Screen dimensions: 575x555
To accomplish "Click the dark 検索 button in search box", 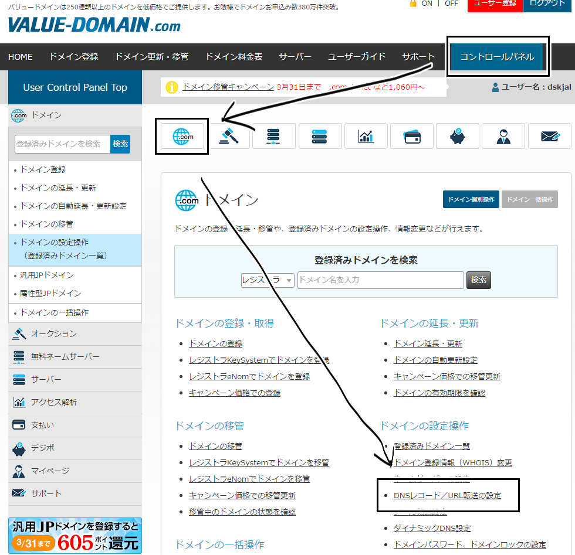I will [x=479, y=280].
